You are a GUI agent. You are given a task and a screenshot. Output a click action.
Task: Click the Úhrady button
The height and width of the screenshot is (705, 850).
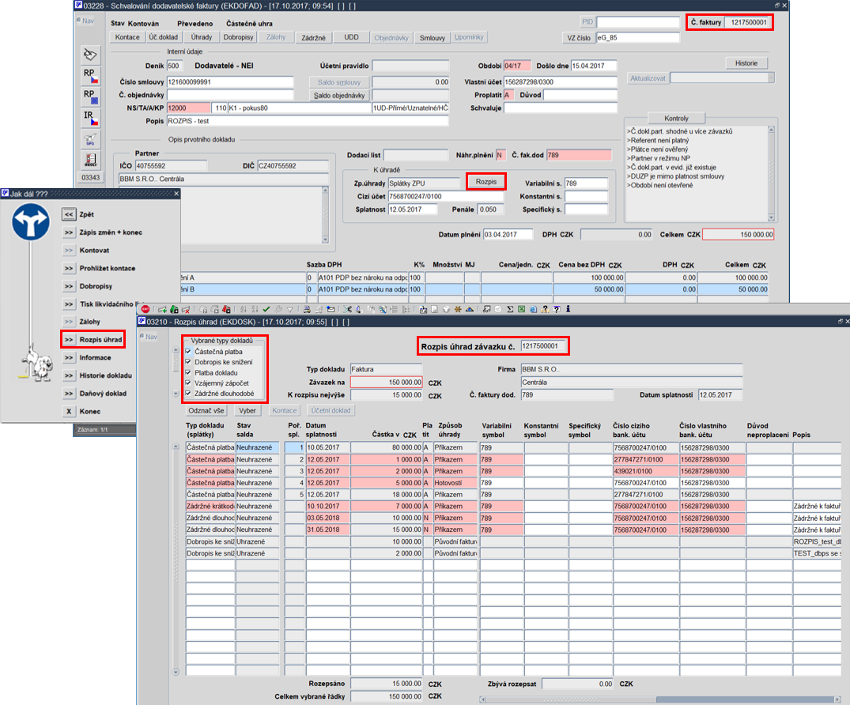point(201,37)
